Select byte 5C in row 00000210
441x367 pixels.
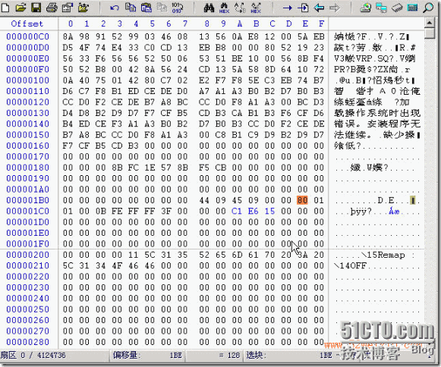pos(68,265)
